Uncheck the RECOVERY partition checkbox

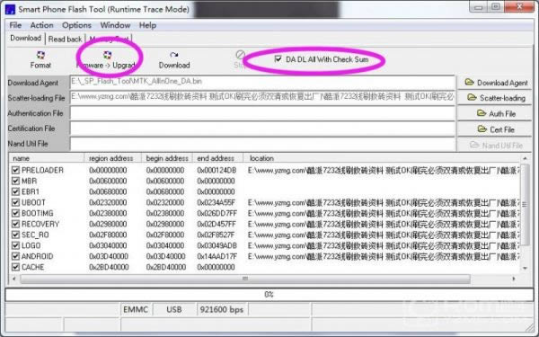point(15,224)
